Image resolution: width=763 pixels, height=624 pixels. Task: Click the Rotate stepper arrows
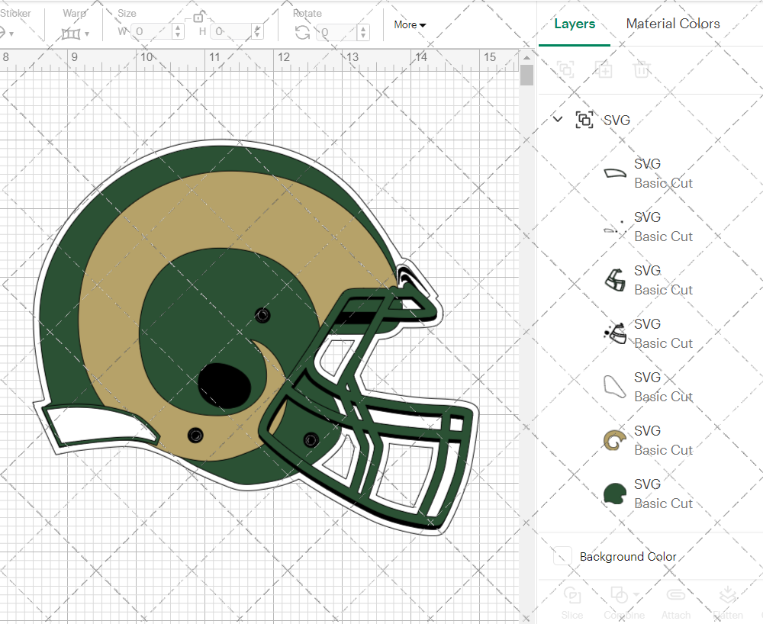pyautogui.click(x=363, y=33)
